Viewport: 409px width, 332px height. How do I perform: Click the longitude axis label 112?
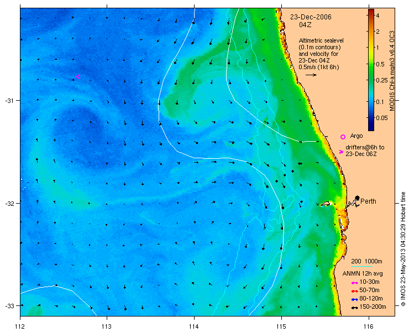(x=20, y=326)
